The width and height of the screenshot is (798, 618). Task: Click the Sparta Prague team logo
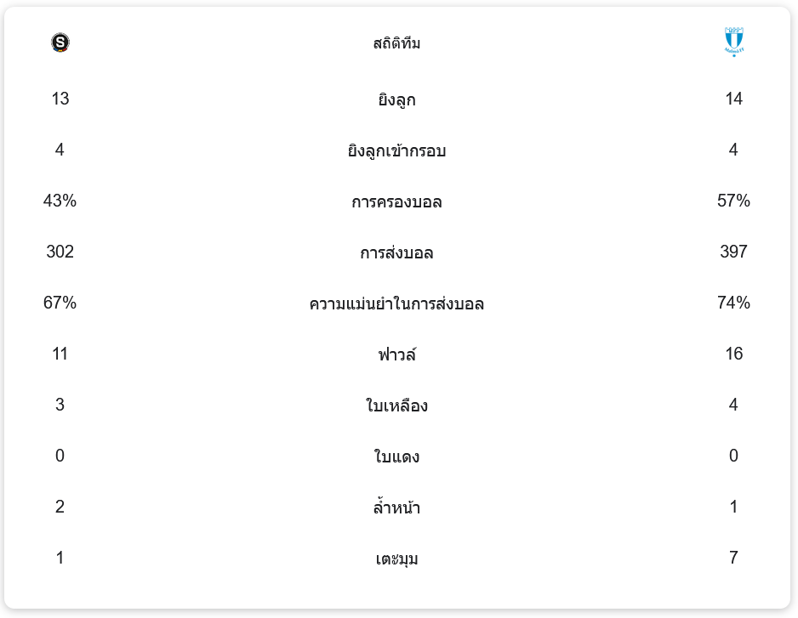(x=60, y=43)
